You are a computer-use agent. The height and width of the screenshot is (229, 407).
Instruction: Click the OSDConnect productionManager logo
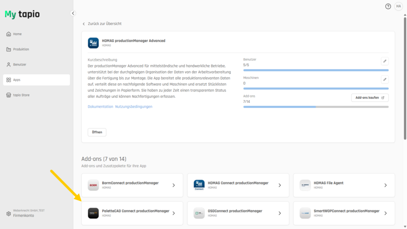coord(199,213)
